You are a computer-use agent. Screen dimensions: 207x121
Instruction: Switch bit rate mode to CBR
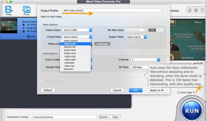click(x=159, y=30)
